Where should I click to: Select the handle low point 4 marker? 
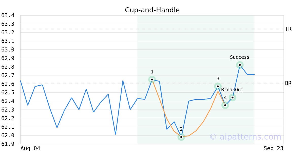[225, 105]
